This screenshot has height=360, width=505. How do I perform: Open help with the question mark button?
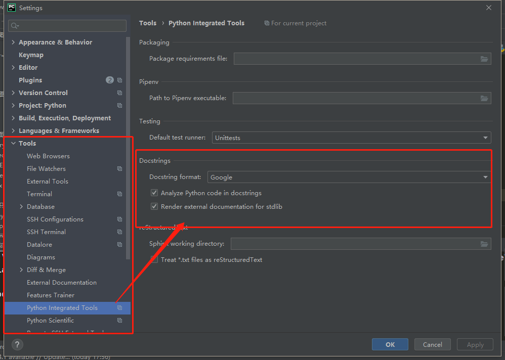pyautogui.click(x=17, y=344)
